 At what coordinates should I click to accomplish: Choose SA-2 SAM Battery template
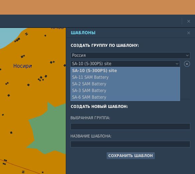pos(125,84)
